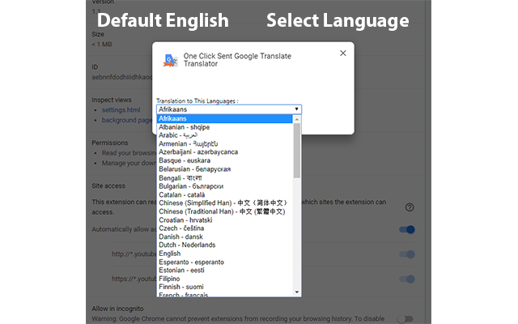518x324 pixels.
Task: Open the settings.html inspect view link
Action: (121, 109)
